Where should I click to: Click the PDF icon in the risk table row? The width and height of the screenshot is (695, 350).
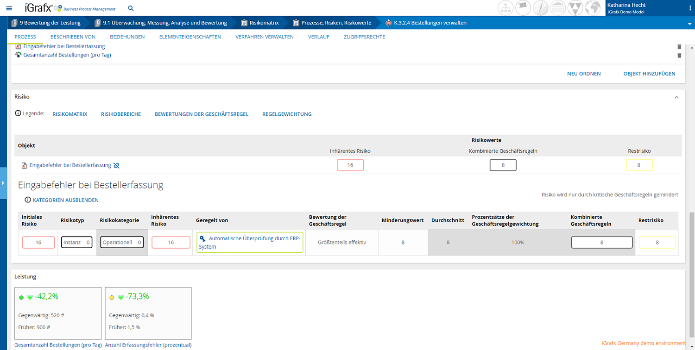(24, 165)
